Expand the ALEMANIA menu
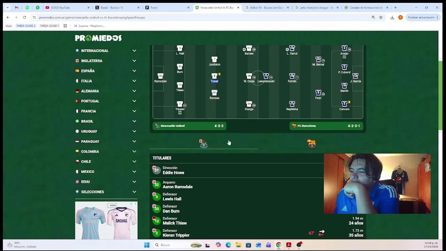446x251 pixels. (106, 91)
